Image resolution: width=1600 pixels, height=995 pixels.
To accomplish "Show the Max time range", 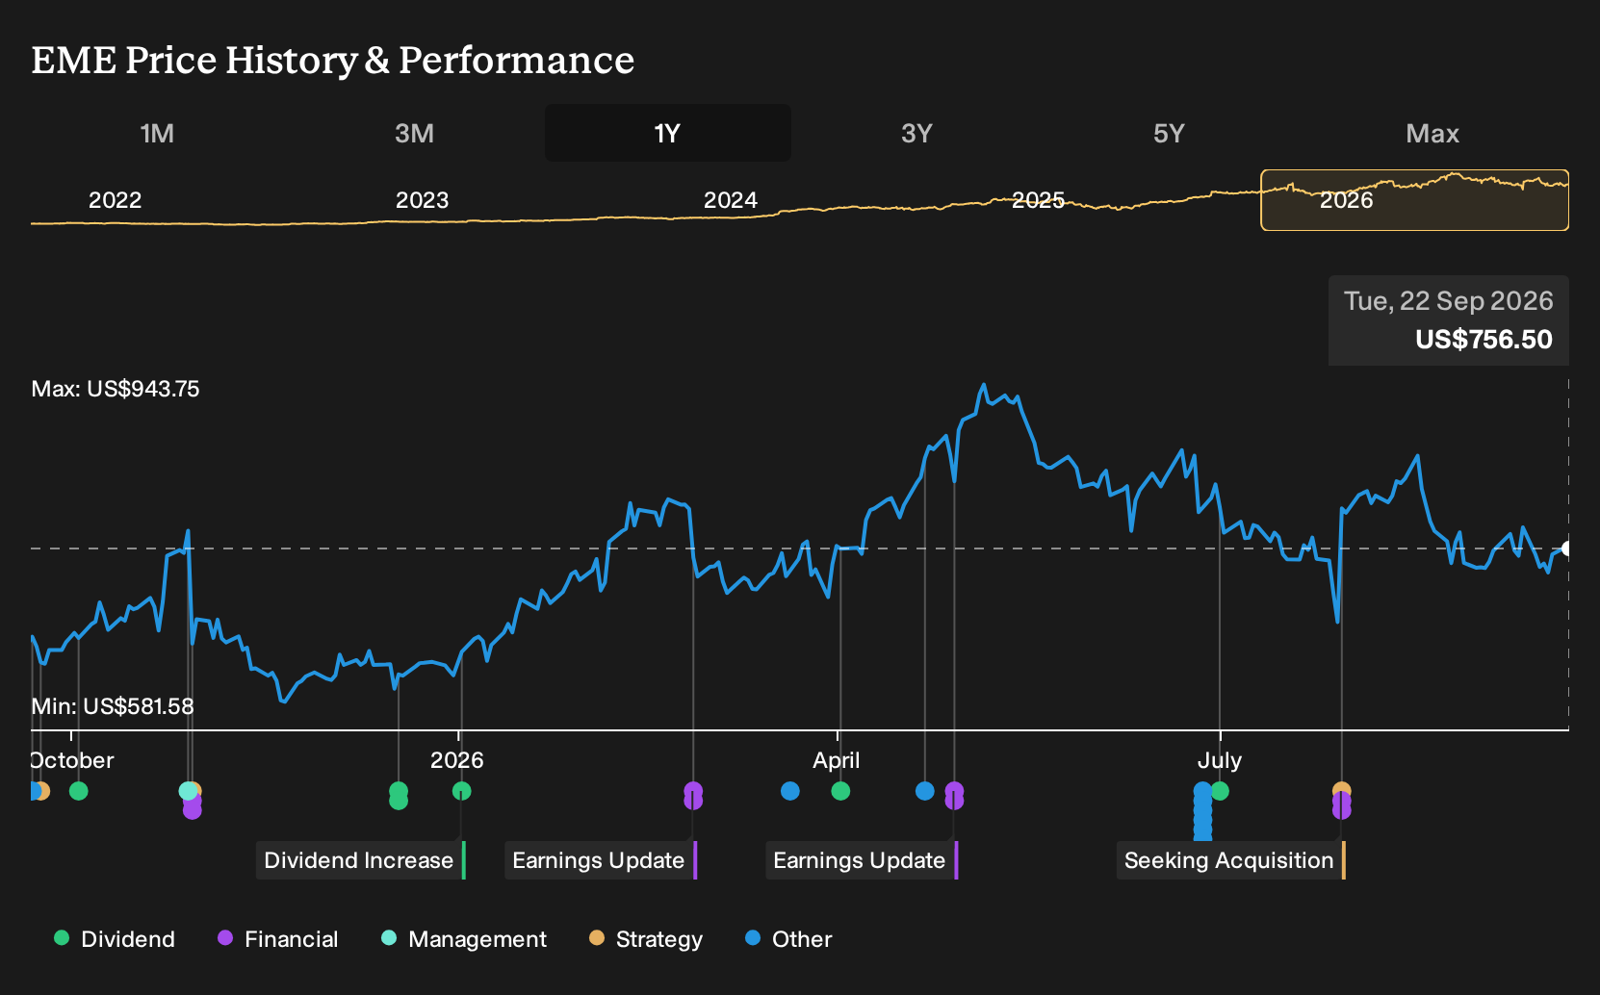I will click(x=1432, y=134).
